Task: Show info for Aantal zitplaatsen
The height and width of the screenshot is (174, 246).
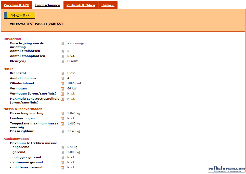Action: click(62, 51)
